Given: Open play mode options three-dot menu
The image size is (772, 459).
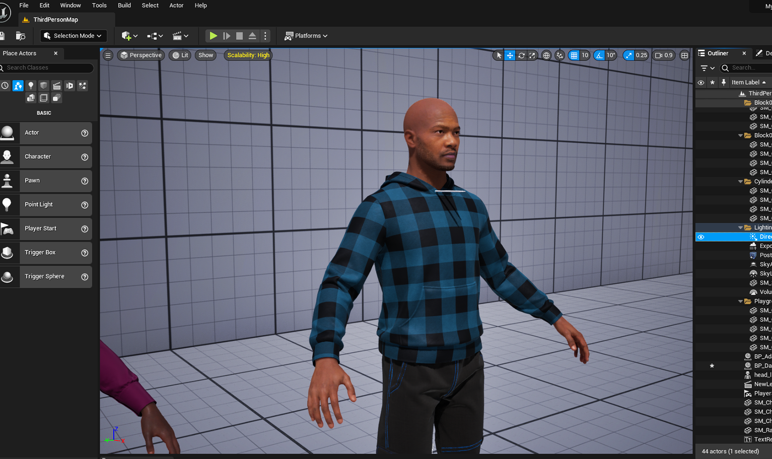Looking at the screenshot, I should 265,36.
